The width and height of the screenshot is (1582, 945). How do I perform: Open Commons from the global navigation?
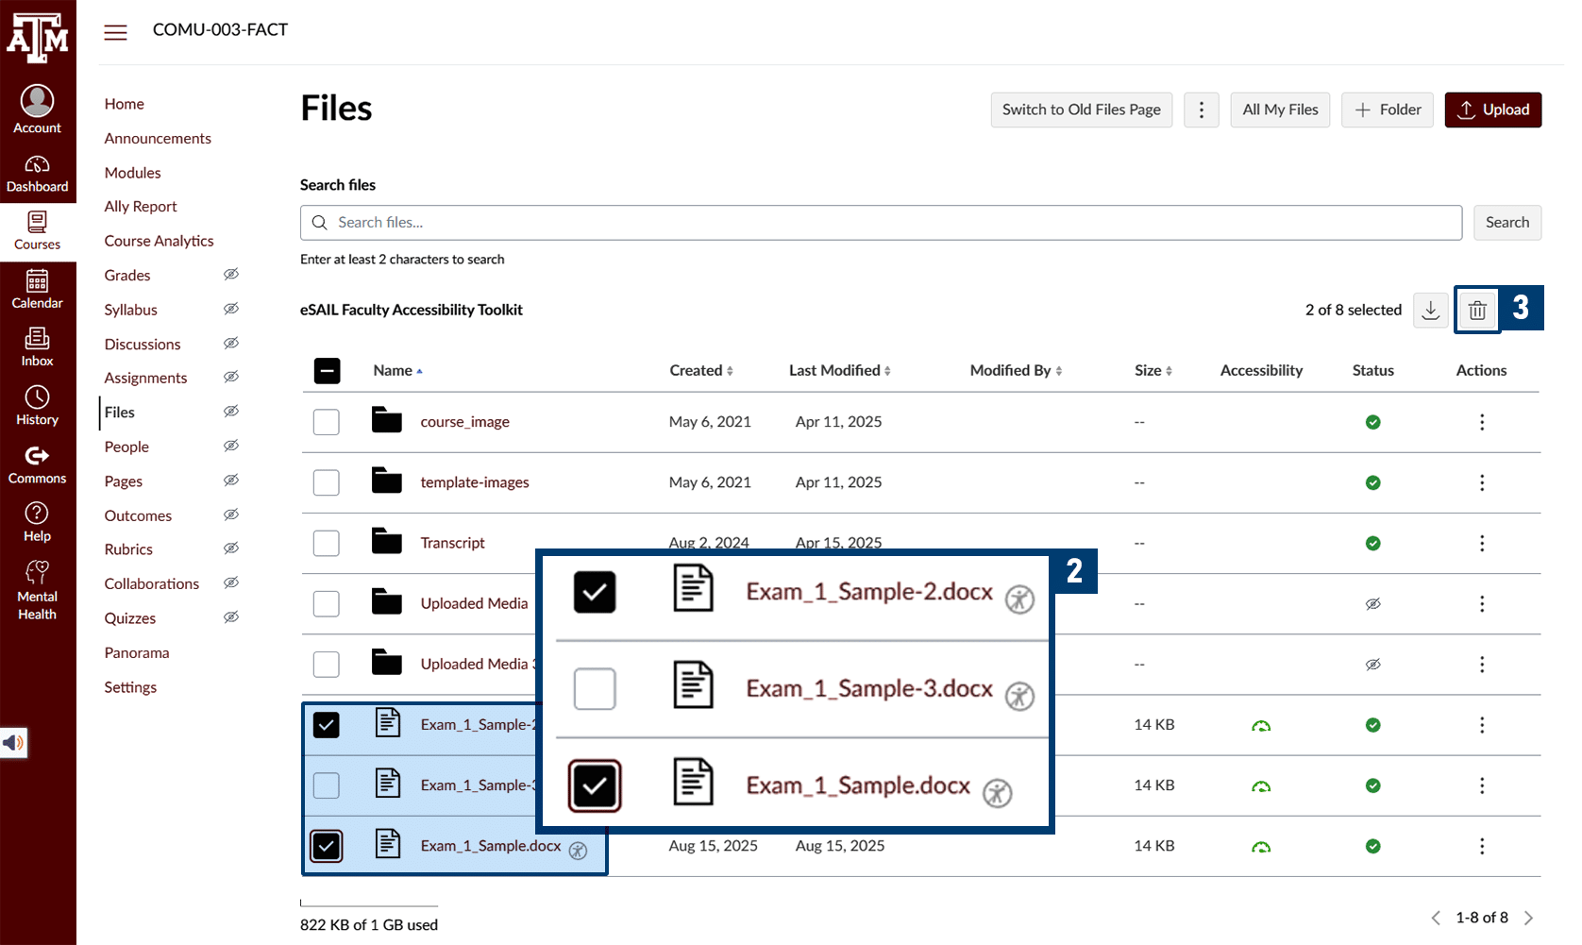pyautogui.click(x=38, y=462)
